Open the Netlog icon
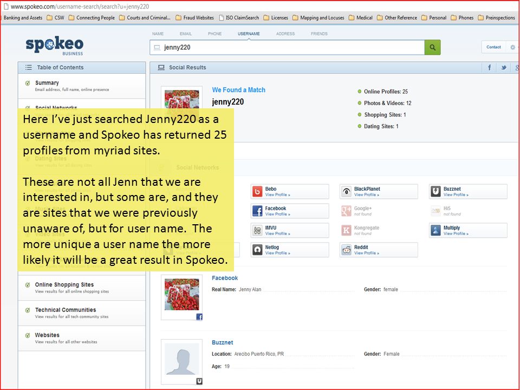The width and height of the screenshot is (520, 390). [x=257, y=250]
